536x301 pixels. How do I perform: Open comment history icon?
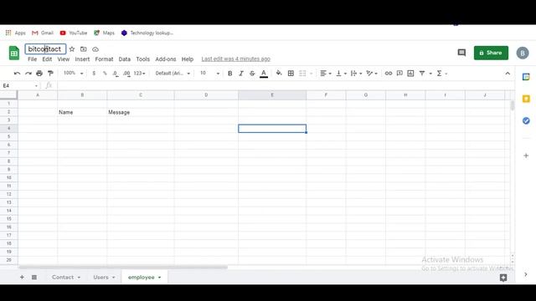(x=461, y=53)
